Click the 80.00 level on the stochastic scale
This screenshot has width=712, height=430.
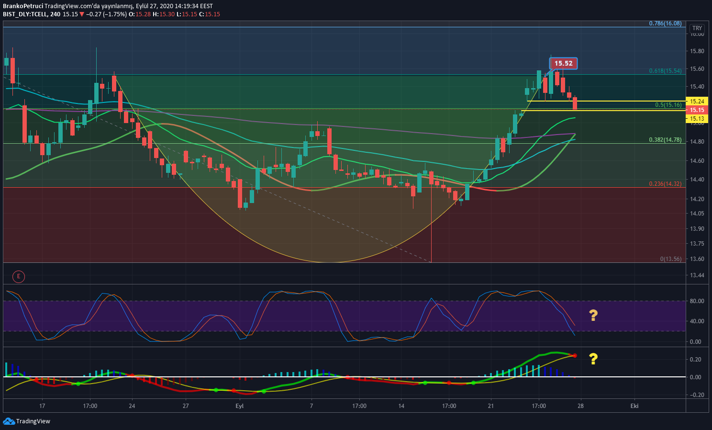tap(697, 301)
